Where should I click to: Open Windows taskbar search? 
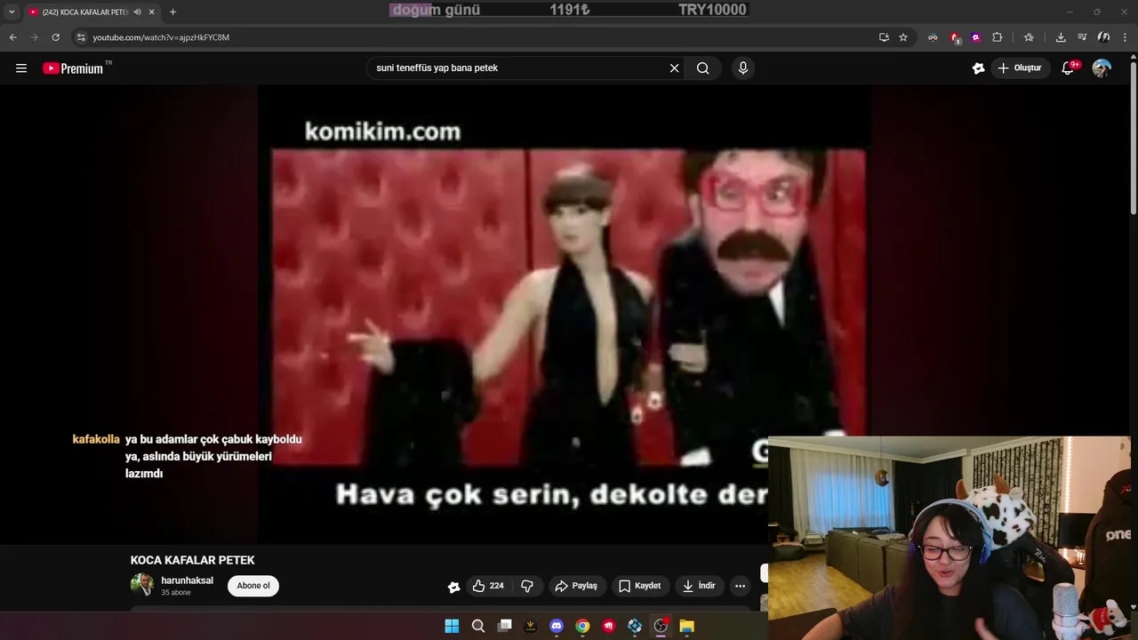coord(477,626)
